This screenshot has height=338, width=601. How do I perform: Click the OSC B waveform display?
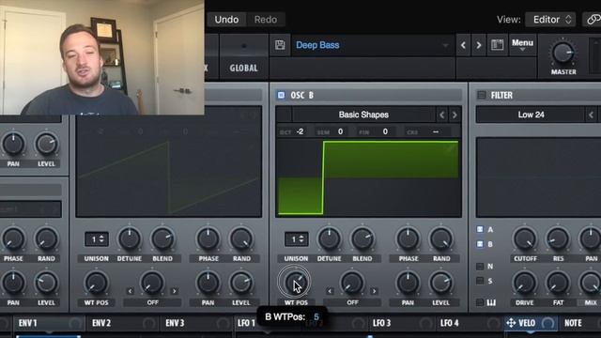coord(368,177)
